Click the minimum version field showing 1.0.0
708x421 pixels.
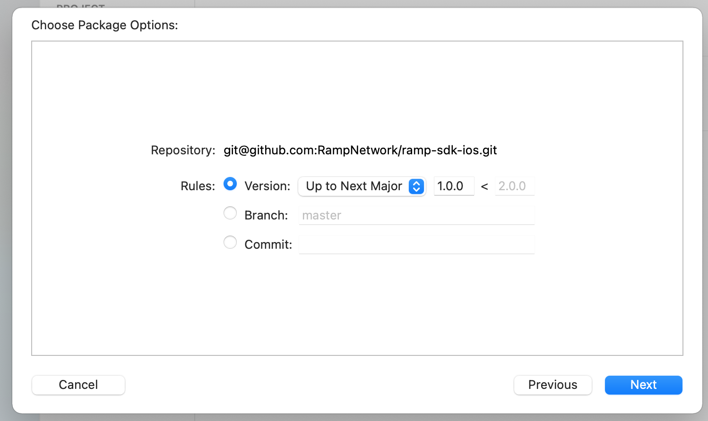point(454,186)
